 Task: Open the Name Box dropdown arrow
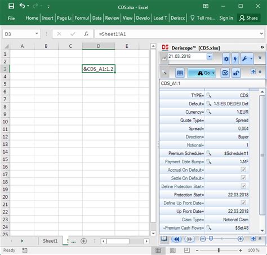click(37, 34)
